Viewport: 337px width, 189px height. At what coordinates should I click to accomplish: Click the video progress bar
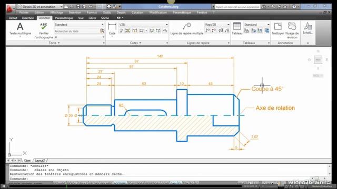pyautogui.click(x=126, y=186)
